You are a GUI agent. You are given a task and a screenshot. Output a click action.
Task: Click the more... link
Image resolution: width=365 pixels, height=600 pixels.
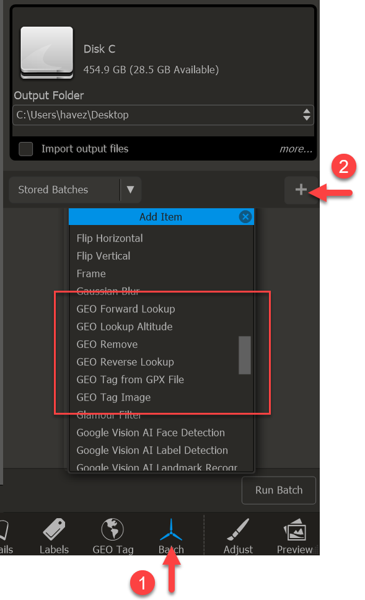(296, 149)
